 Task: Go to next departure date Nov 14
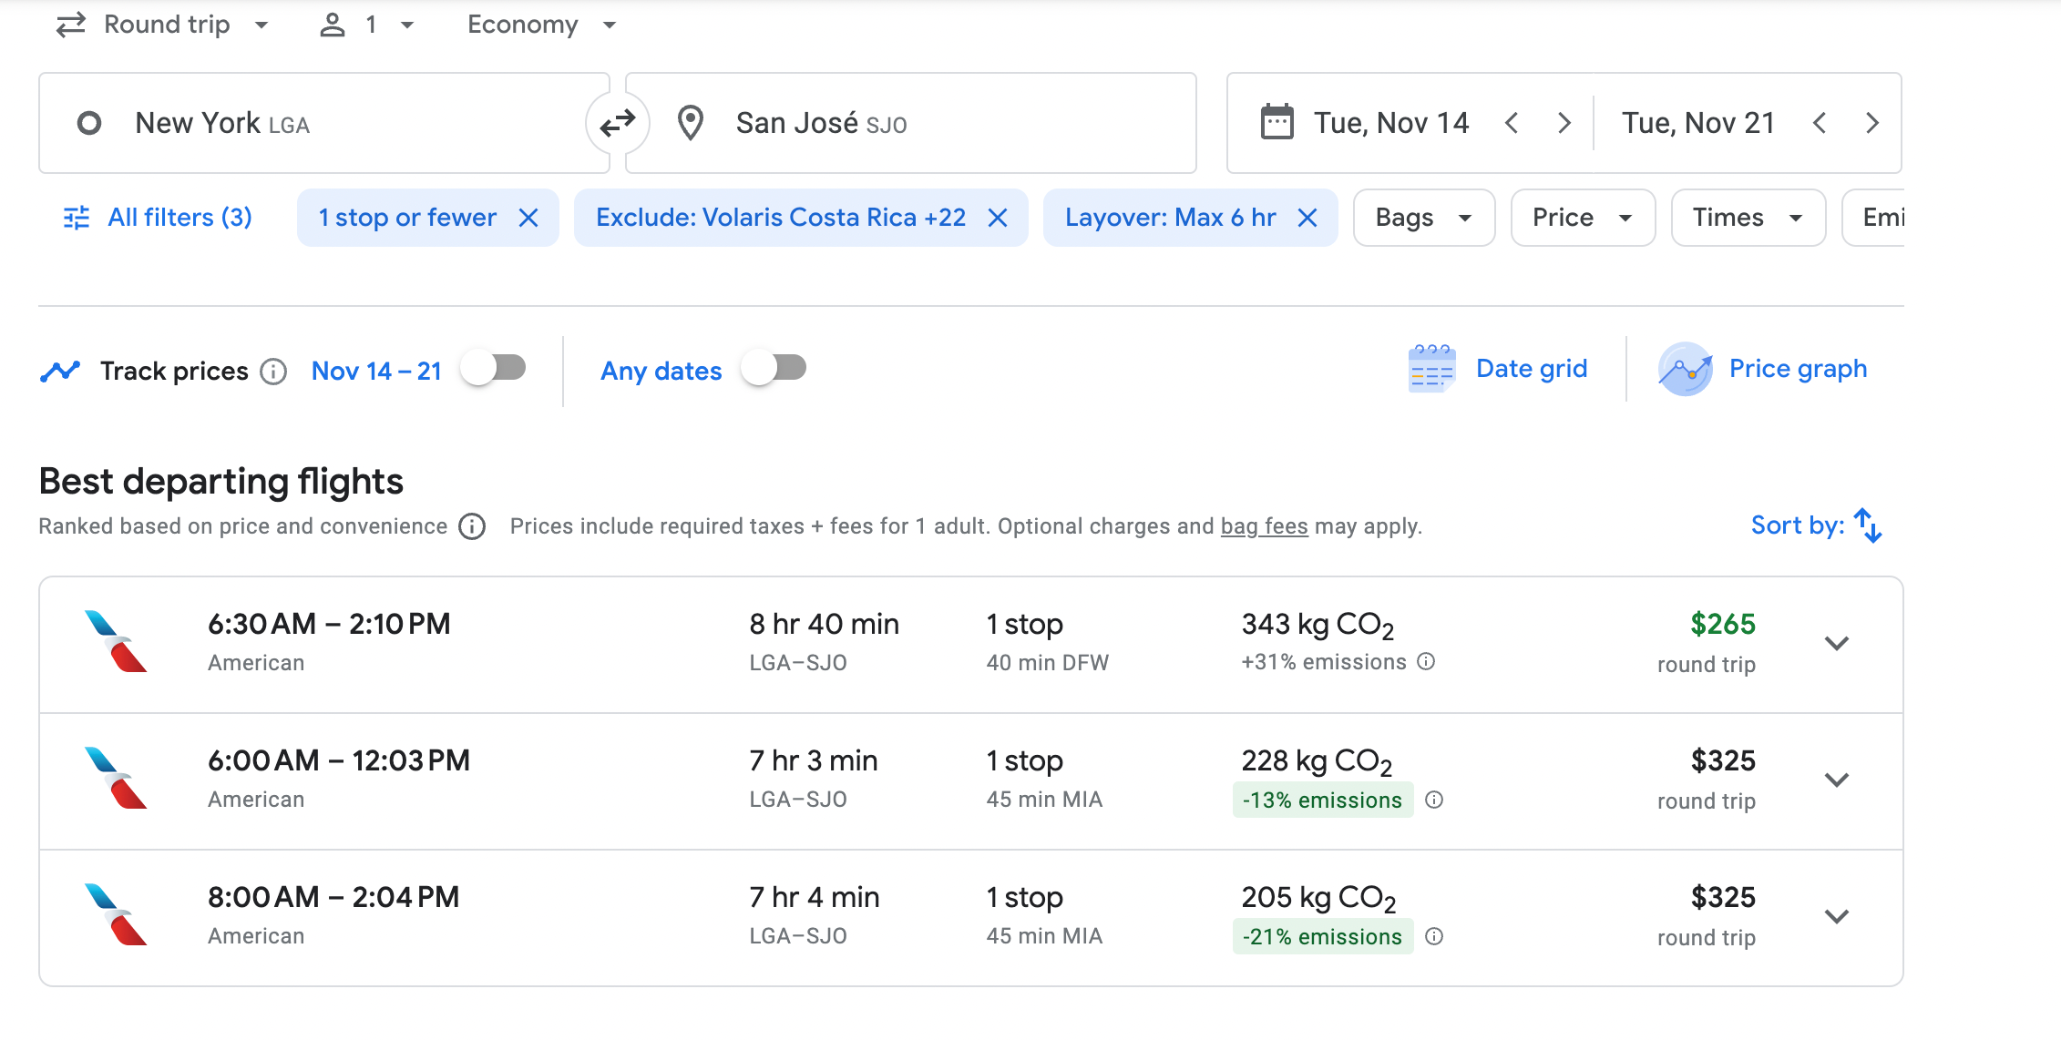tap(1564, 123)
